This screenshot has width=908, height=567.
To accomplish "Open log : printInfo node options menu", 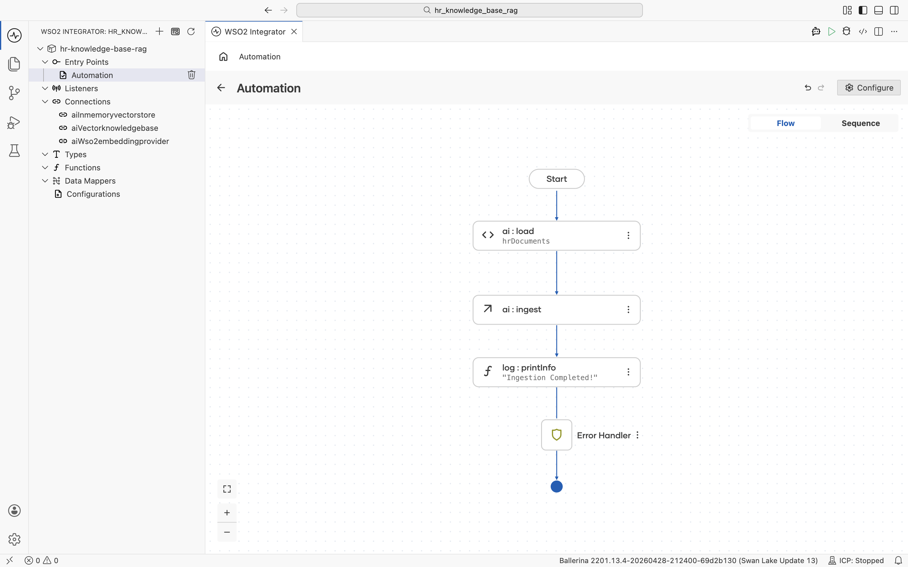I will point(628,372).
